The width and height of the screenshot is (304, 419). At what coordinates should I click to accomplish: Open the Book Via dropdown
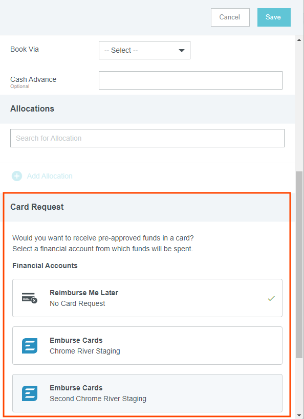[x=144, y=50]
